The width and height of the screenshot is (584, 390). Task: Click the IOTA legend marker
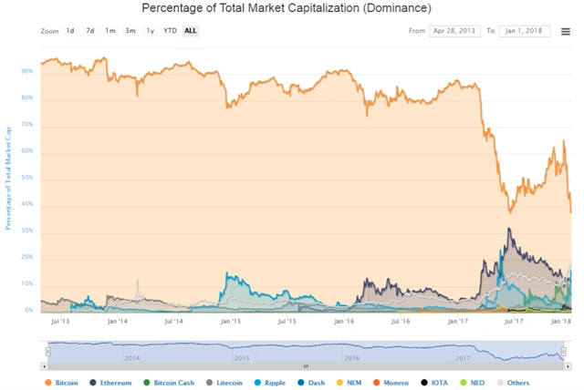tap(425, 383)
